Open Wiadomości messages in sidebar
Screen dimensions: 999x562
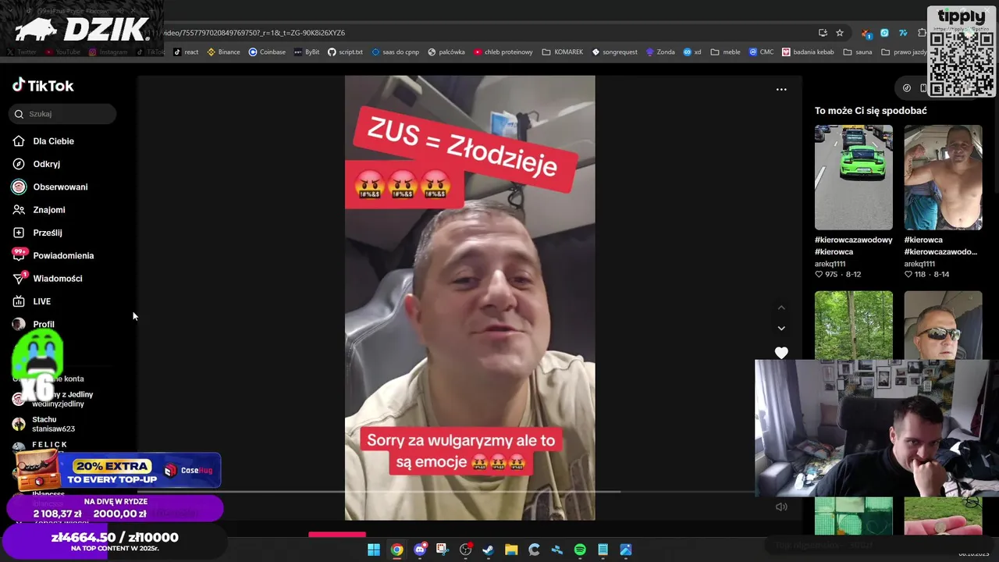click(x=47, y=279)
